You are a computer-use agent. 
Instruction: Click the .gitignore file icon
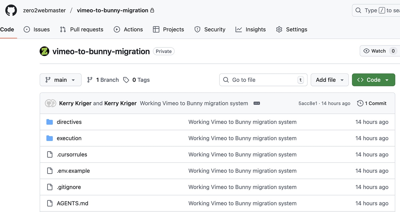[x=50, y=187]
